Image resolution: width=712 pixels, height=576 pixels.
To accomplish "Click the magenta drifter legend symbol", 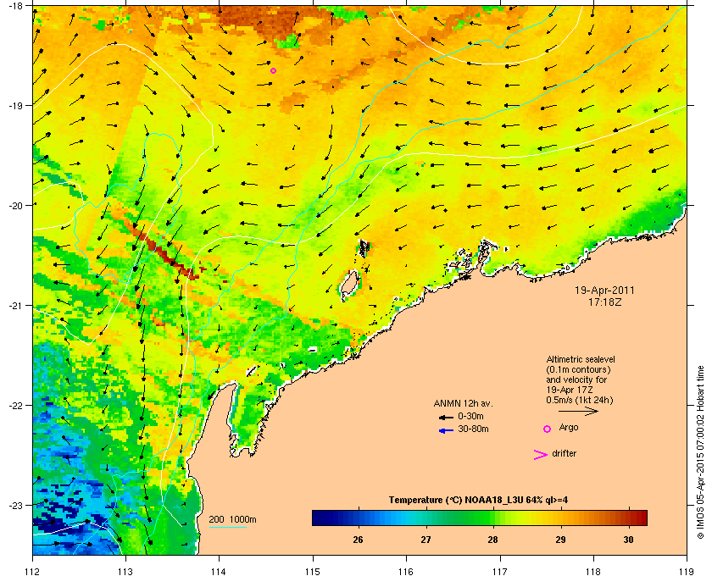I will [x=541, y=455].
